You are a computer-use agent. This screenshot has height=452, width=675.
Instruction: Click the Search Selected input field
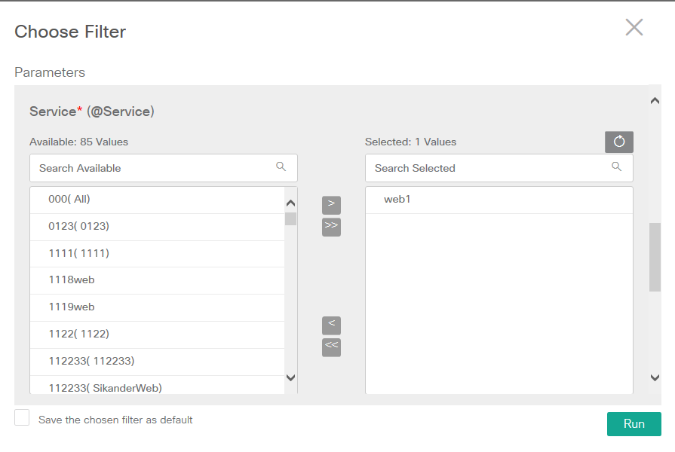[x=490, y=168]
